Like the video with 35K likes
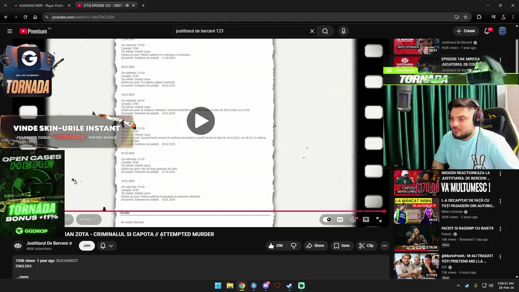The height and width of the screenshot is (292, 519). pos(276,245)
